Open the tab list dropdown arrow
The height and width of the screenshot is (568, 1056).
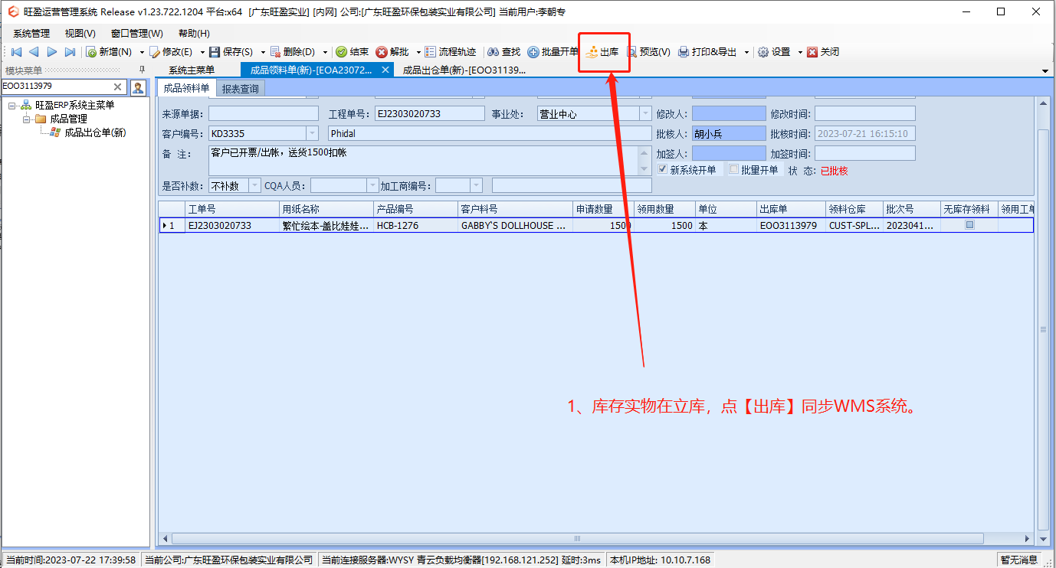pyautogui.click(x=1046, y=71)
